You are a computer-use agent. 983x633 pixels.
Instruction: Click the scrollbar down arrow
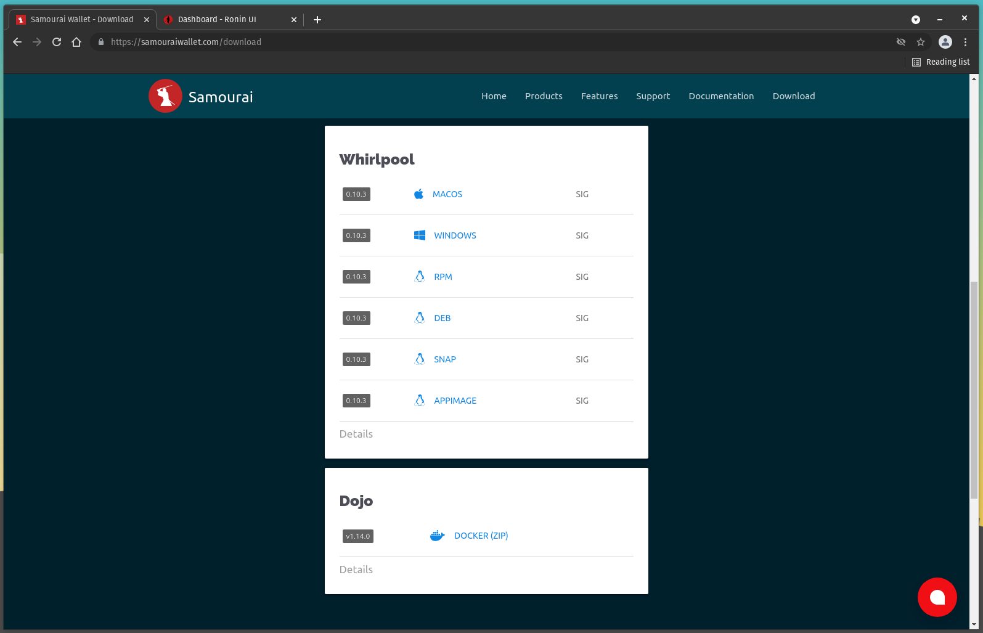(x=974, y=624)
